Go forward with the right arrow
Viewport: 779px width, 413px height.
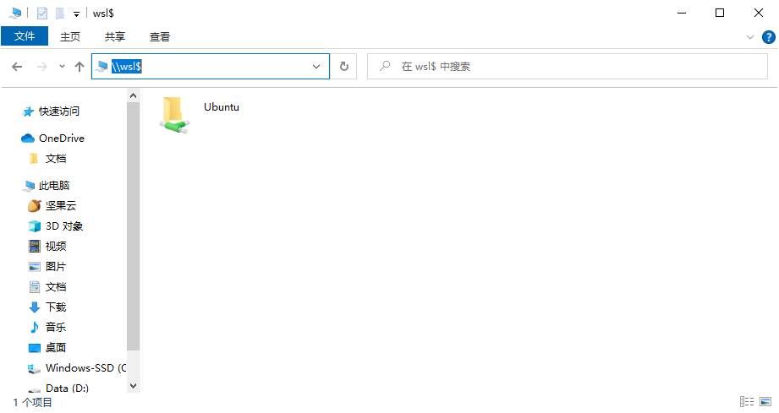tap(42, 67)
